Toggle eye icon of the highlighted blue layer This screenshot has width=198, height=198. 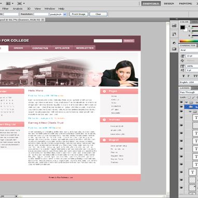(x=181, y=107)
